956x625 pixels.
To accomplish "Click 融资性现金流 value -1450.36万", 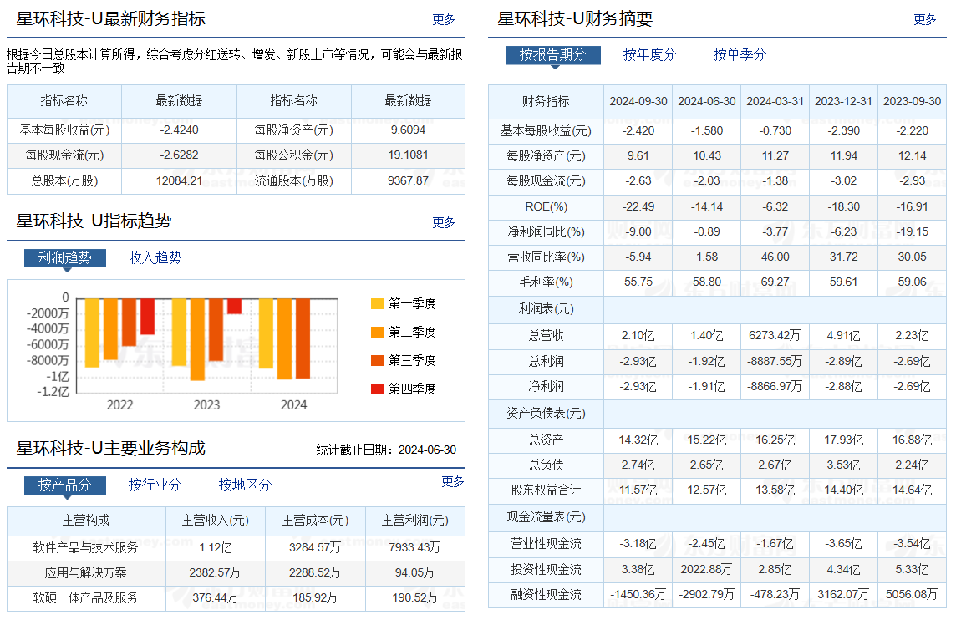I will tap(638, 595).
